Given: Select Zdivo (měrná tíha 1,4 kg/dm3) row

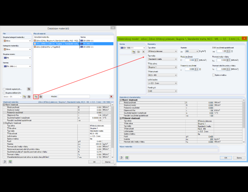Looking at the screenshot, I should click(x=73, y=47).
